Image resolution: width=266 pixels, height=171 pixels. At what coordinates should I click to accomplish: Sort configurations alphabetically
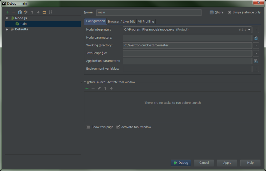point(50,12)
